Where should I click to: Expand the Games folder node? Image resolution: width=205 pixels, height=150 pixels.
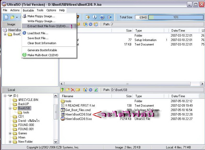[10, 134]
